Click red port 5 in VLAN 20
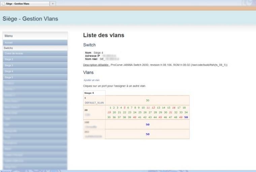This screenshot has height=172, width=256. click(124, 108)
